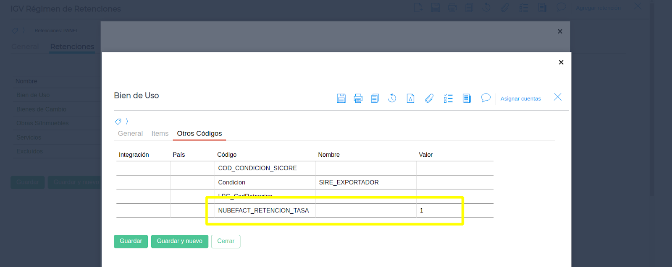
Task: Switch to the General tab in Bien de Uso
Action: tap(130, 133)
